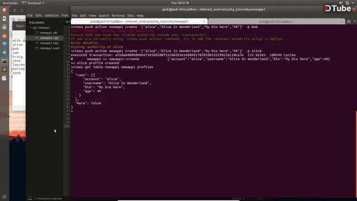The height and width of the screenshot is (201, 357).
Task: Click the '"more": false' output line
Action: click(88, 103)
